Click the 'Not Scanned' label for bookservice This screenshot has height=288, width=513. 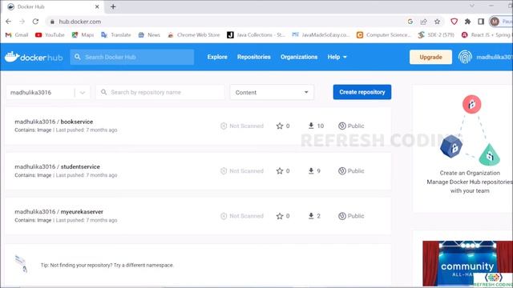246,126
